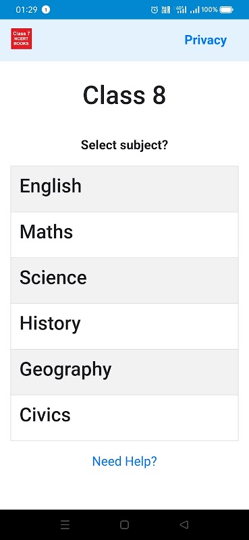
Task: Tap the Class 7 NCERT Books logo
Action: tap(22, 39)
